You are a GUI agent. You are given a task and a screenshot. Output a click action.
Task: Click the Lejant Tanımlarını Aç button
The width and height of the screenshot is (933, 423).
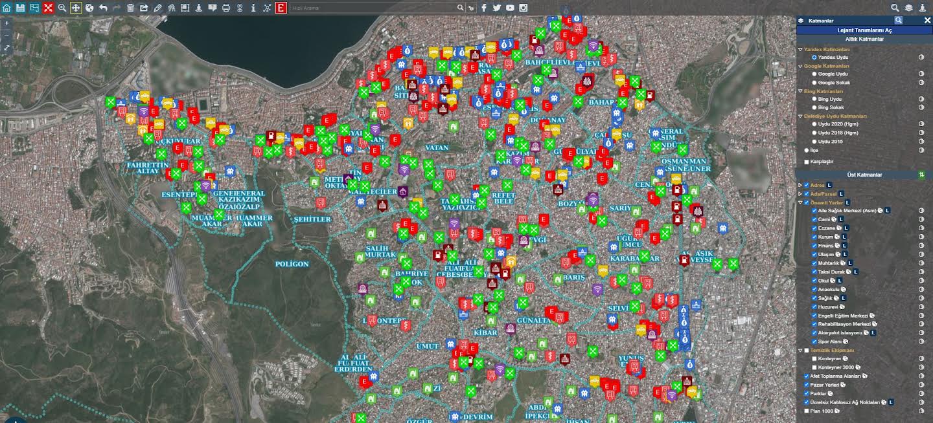[864, 30]
